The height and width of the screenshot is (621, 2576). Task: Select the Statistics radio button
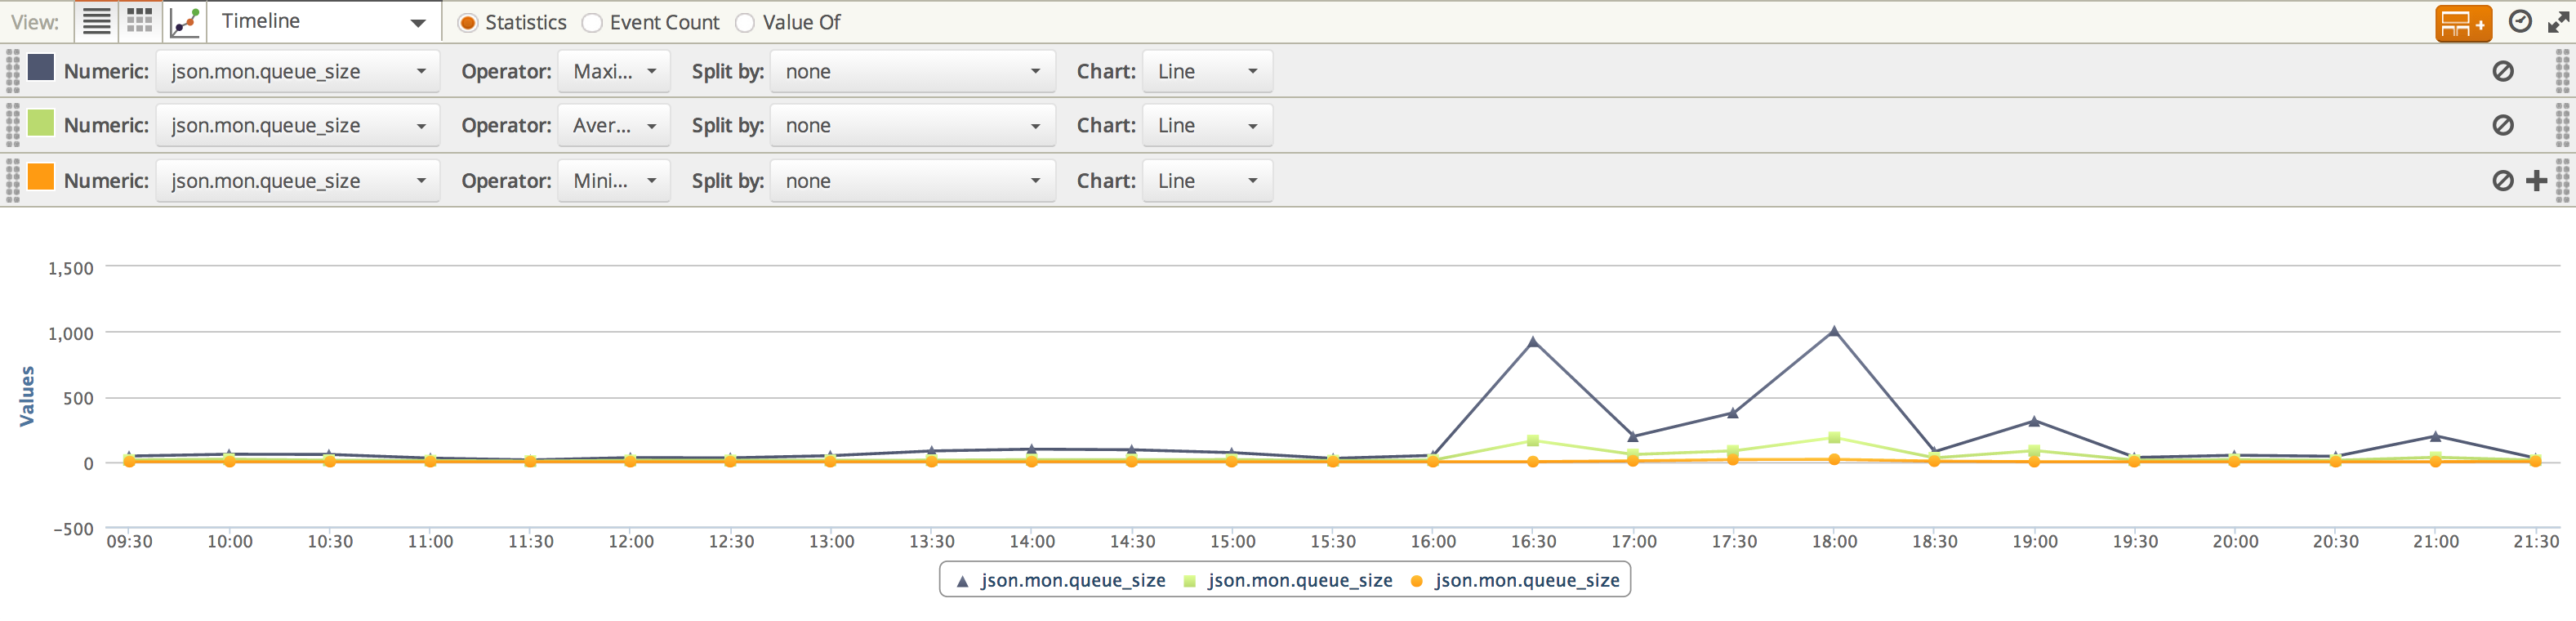[468, 22]
